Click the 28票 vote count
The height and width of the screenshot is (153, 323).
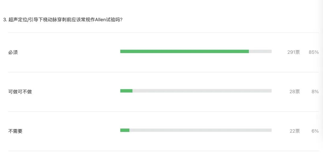[295, 92]
